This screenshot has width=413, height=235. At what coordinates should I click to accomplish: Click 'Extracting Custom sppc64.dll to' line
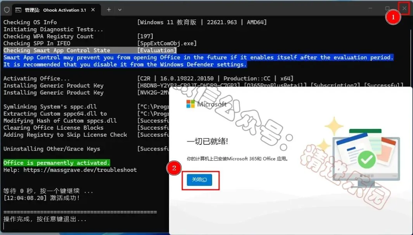click(x=55, y=113)
